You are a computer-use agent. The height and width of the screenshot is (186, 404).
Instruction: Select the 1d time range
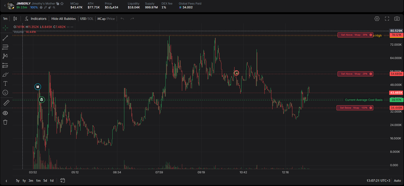(52, 181)
